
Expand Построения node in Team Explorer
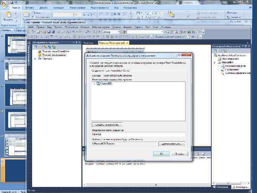pyautogui.click(x=218, y=70)
